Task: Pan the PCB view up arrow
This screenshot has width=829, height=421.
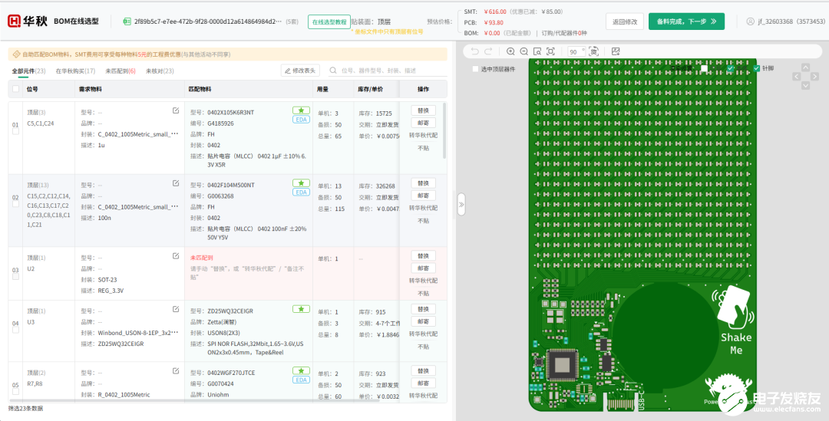Action: point(805,67)
